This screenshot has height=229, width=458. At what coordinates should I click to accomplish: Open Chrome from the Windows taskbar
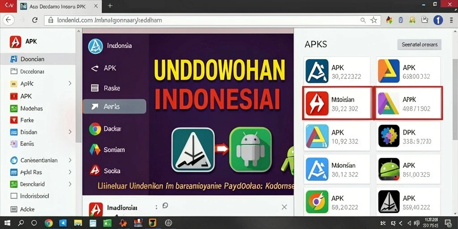[x=48, y=223]
